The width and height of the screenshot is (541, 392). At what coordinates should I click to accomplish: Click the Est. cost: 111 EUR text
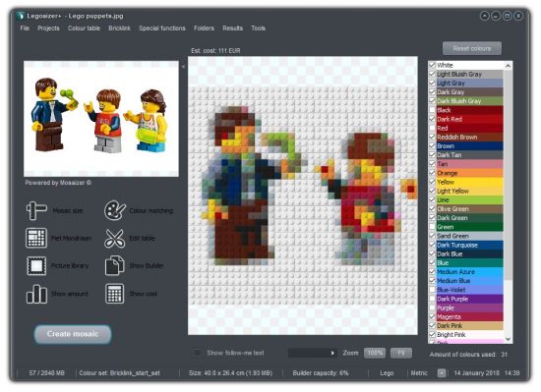pyautogui.click(x=215, y=51)
